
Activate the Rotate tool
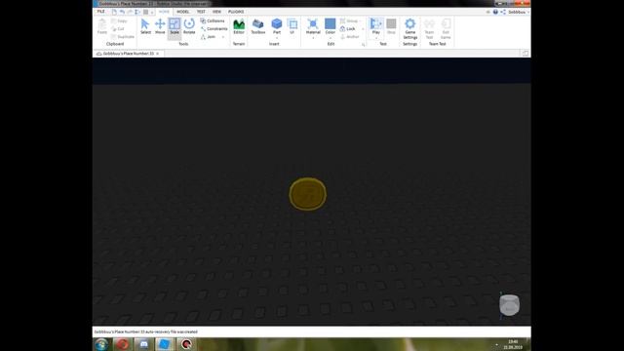pyautogui.click(x=189, y=26)
